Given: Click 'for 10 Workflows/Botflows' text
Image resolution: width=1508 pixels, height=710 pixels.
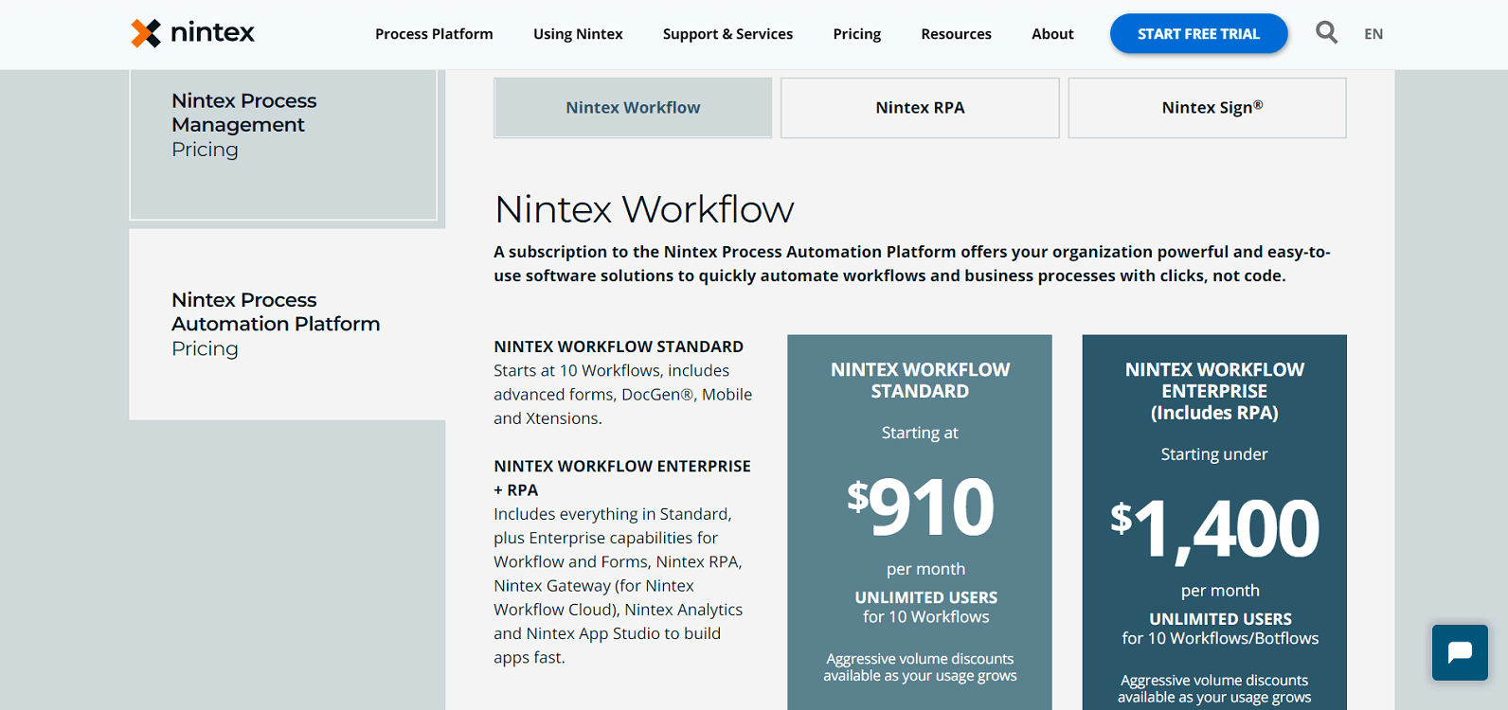Looking at the screenshot, I should pos(1220,638).
